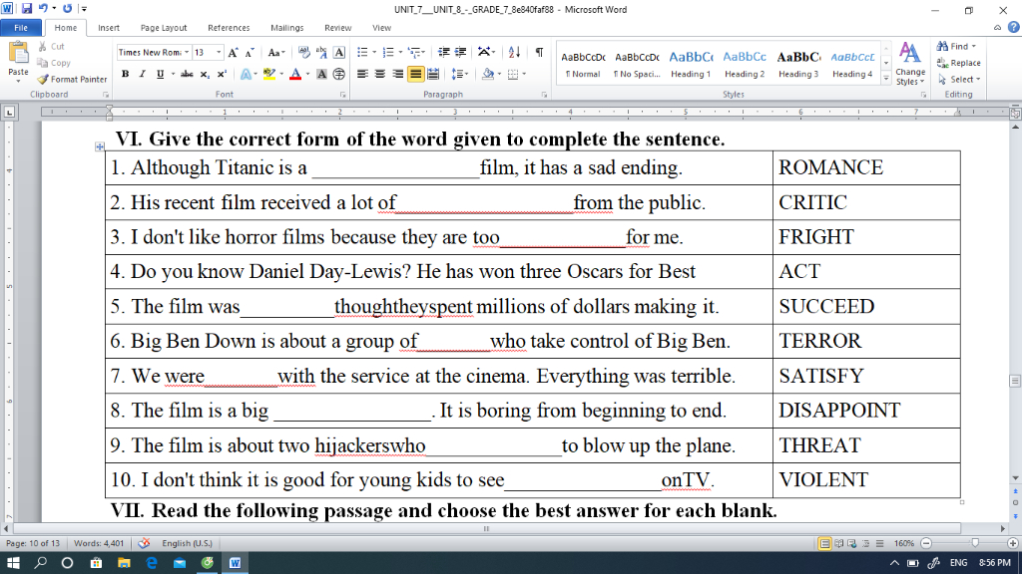Open Microsoft Edge from the taskbar
Screen dimensions: 1022x574
click(x=152, y=563)
